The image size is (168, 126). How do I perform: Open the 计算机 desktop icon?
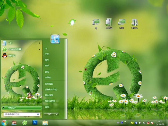pos(109,23)
